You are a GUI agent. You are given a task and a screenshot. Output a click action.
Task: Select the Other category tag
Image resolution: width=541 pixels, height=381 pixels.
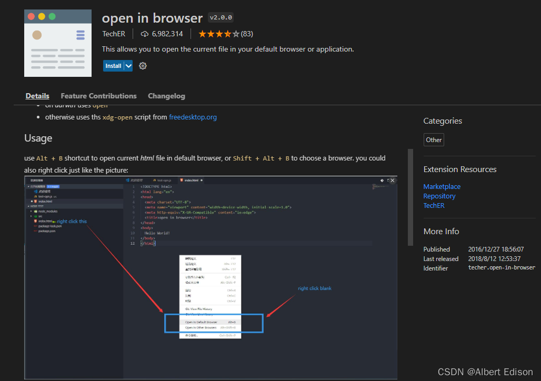click(434, 140)
